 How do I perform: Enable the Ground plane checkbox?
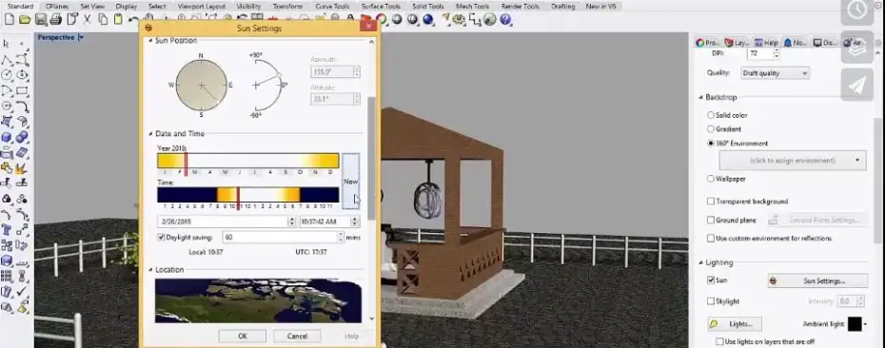pyautogui.click(x=711, y=220)
